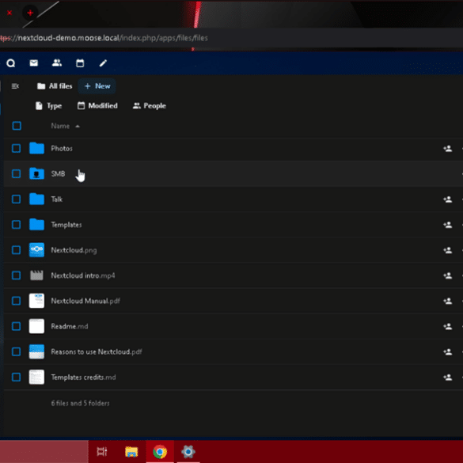
Task: Select the Templates credits.md checkbox
Action: point(17,377)
